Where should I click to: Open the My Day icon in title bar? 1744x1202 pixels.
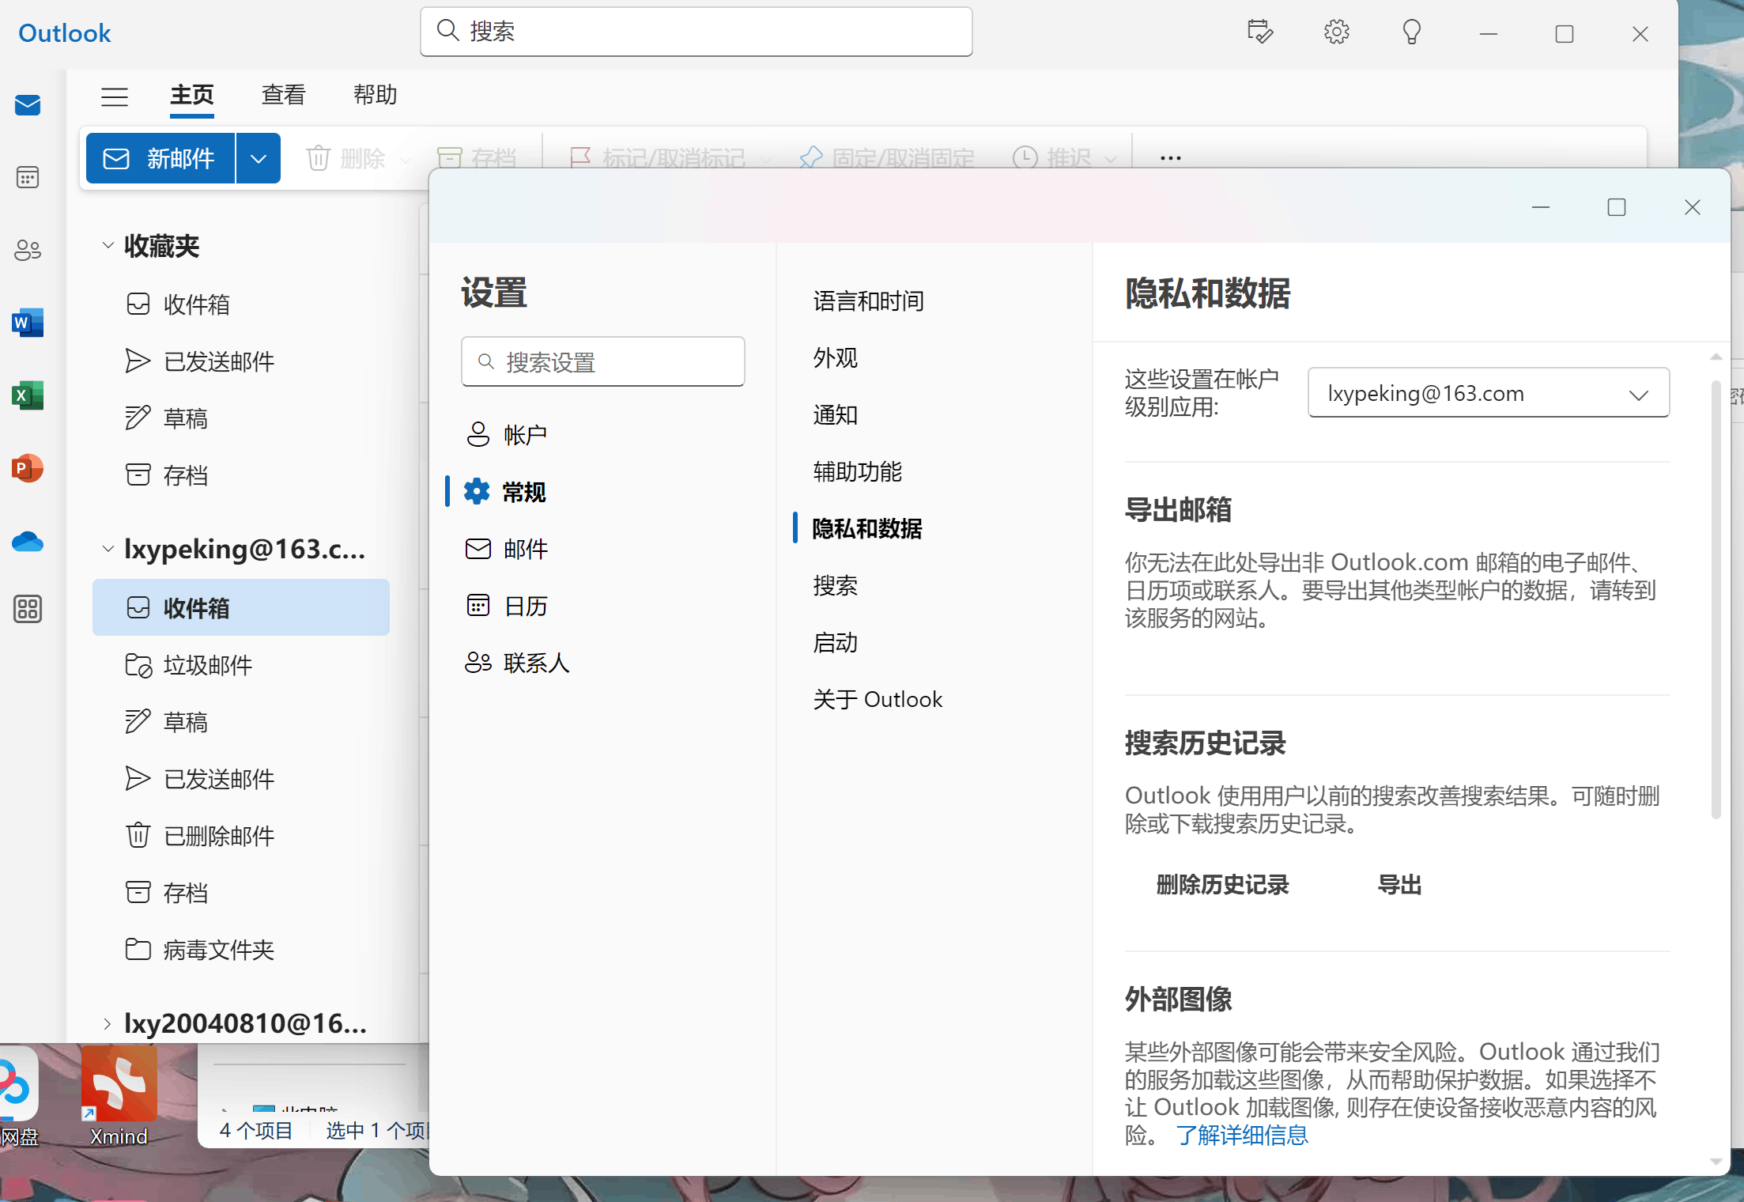coord(1259,32)
